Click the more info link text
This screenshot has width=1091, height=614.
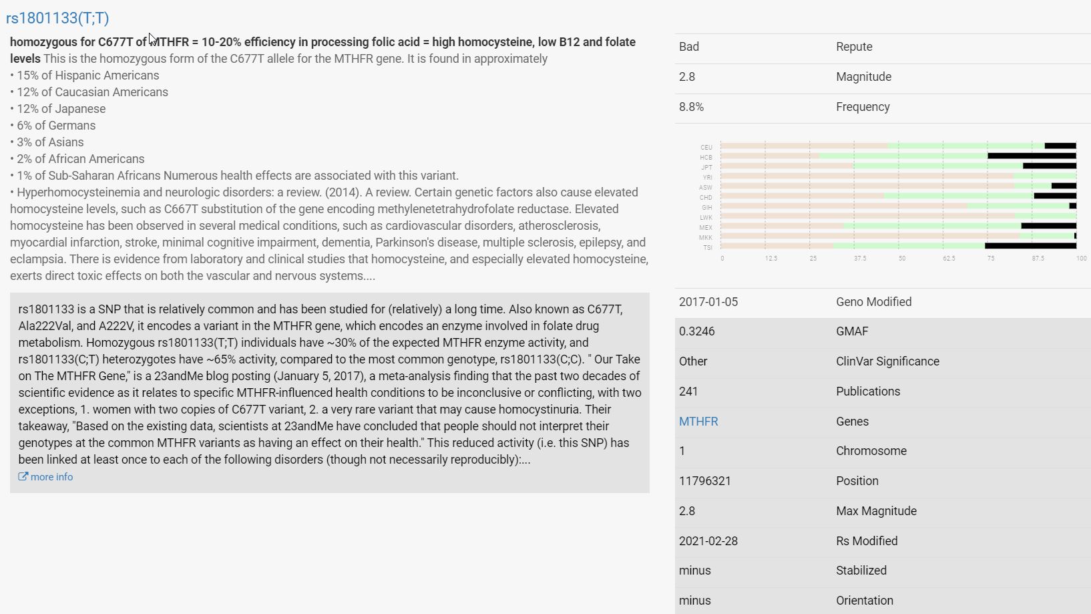51,476
